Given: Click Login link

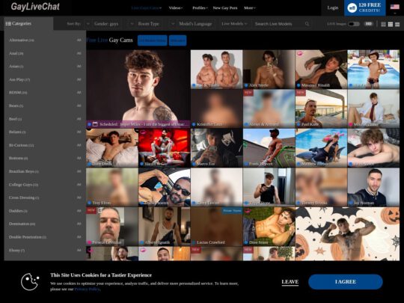Looking at the screenshot, I should (333, 7).
